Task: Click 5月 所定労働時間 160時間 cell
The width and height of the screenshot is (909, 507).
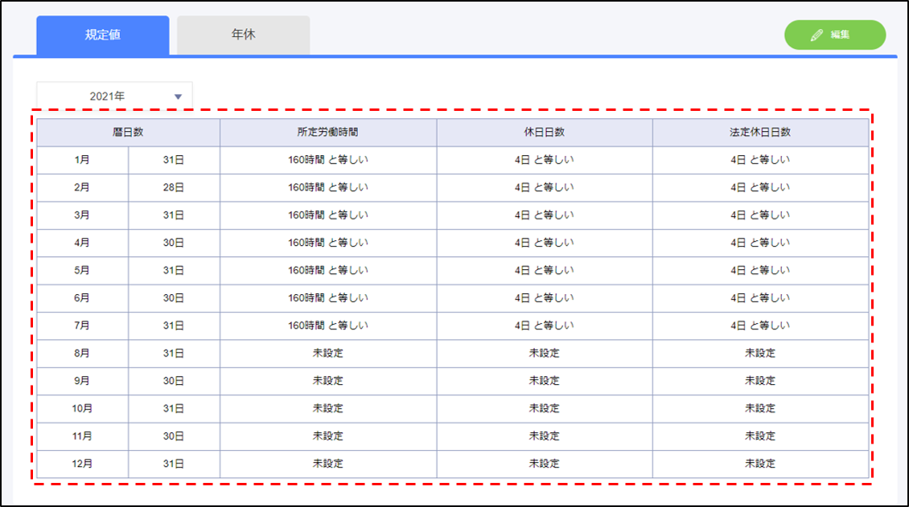Action: [328, 271]
